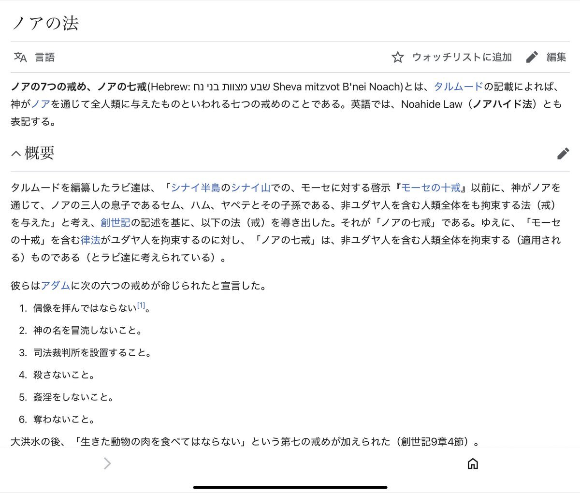
Task: Click the 言語 language button label
Action: point(45,57)
